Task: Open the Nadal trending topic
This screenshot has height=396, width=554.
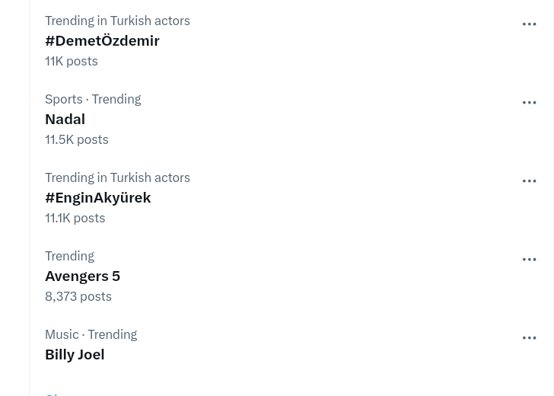Action: click(x=65, y=119)
